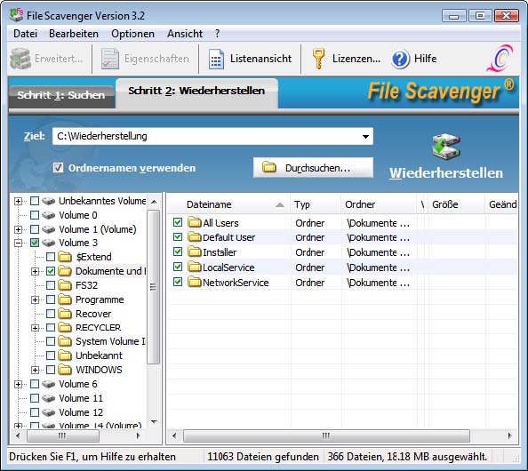Click the folder icon of $Extend
528x471 pixels.
tap(65, 257)
